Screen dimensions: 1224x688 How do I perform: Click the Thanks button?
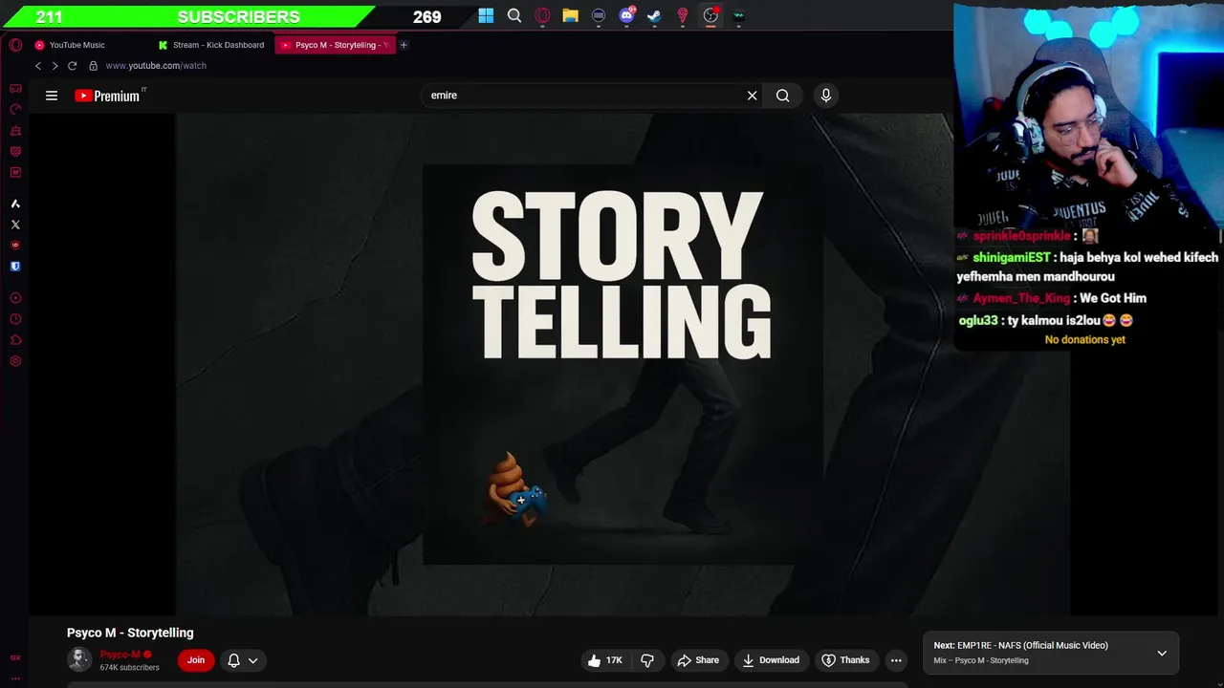point(845,660)
